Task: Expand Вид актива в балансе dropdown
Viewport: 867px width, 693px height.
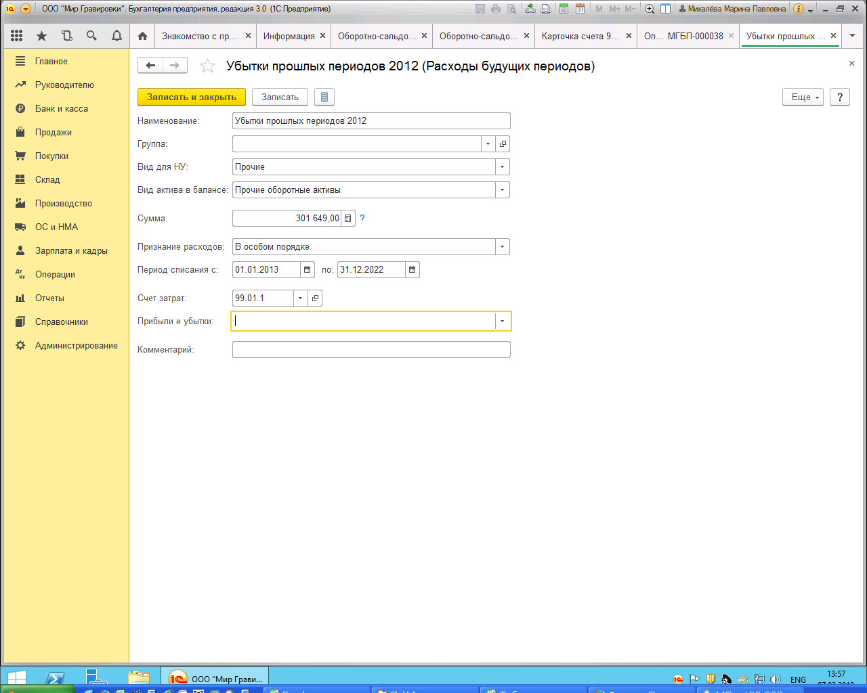Action: coord(502,190)
